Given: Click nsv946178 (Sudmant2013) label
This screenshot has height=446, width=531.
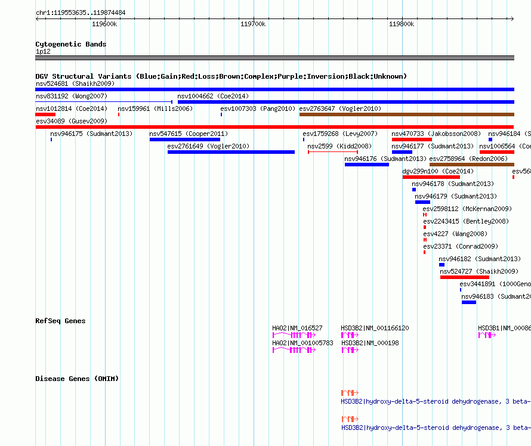Looking at the screenshot, I should point(453,184).
